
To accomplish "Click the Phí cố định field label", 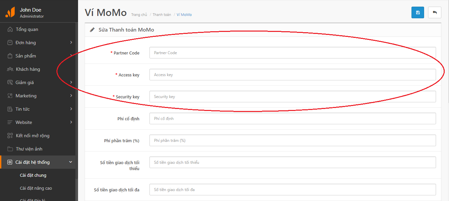I will pos(129,119).
